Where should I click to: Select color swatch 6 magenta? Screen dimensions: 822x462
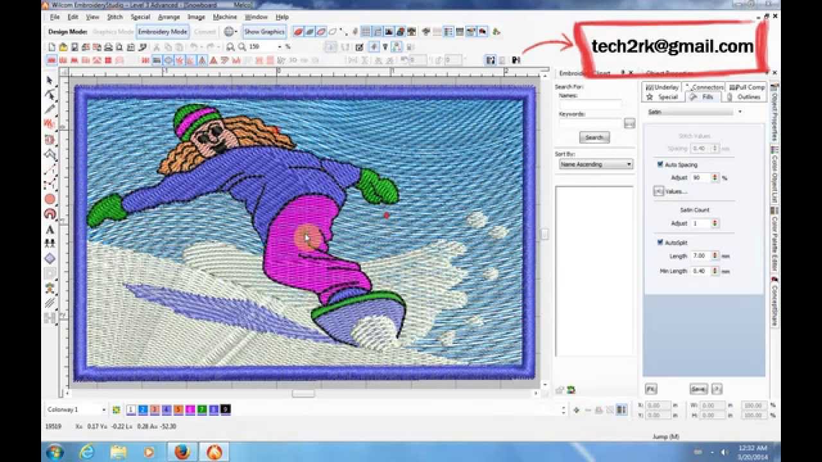click(x=190, y=409)
